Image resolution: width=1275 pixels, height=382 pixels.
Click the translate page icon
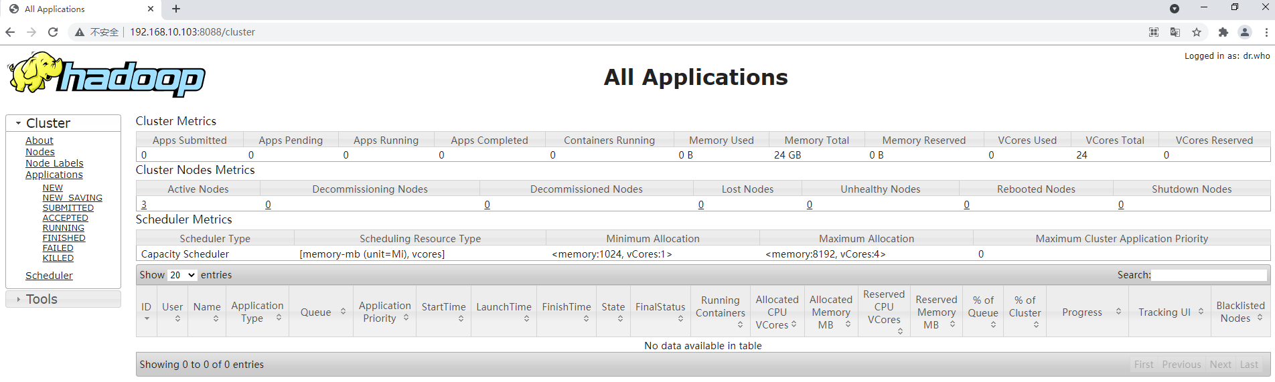(x=1175, y=32)
